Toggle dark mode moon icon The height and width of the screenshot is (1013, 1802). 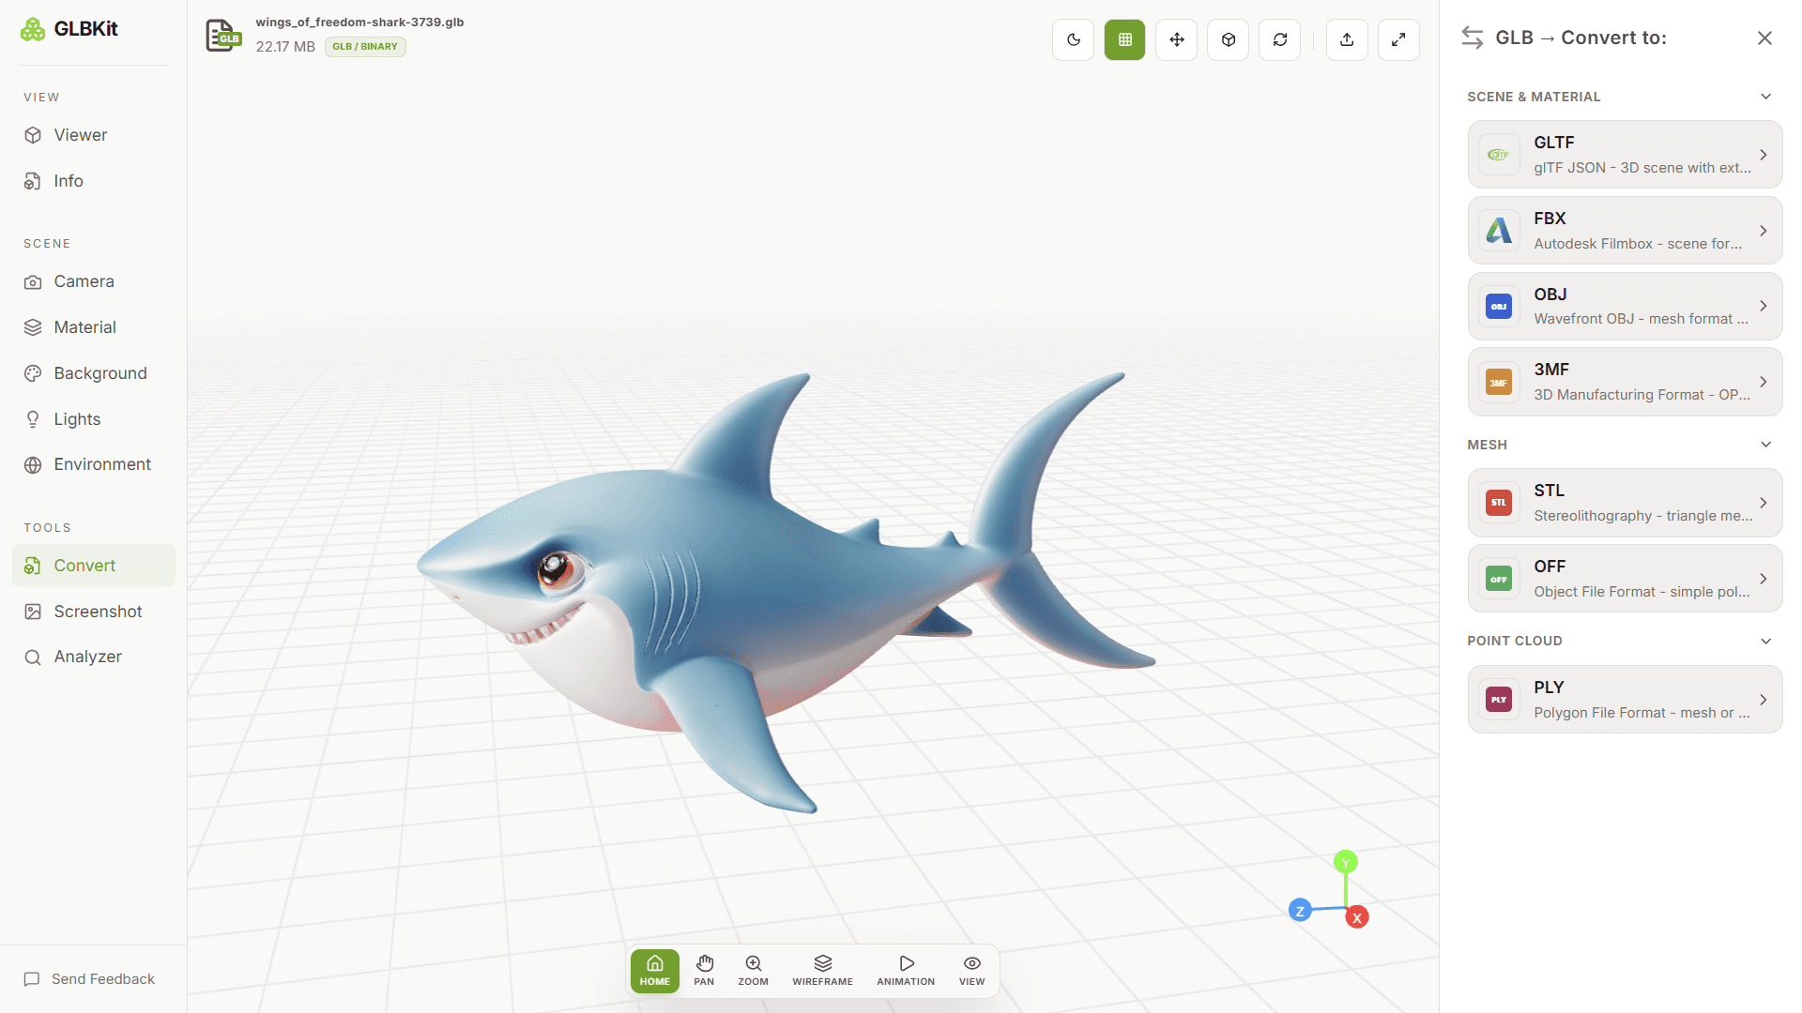click(x=1073, y=39)
